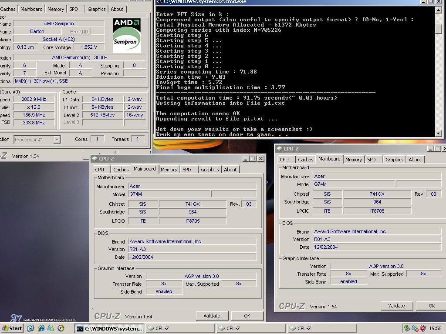The width and height of the screenshot is (446, 334).
Task: Select Memory tab in right-hand CPU-Z window
Action: point(354,160)
